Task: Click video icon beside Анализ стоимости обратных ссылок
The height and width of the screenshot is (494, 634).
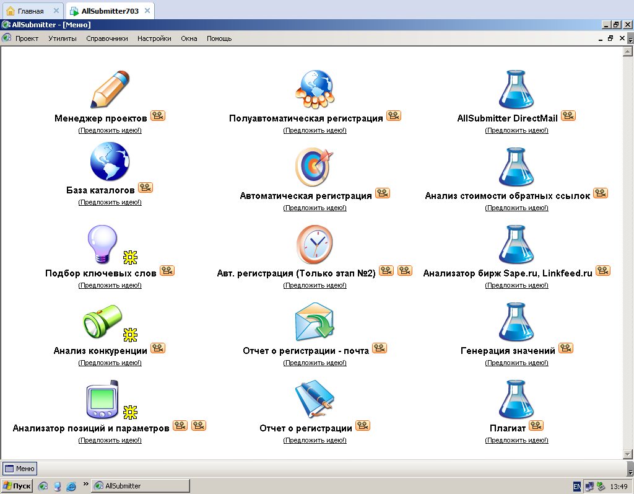Action: (601, 193)
